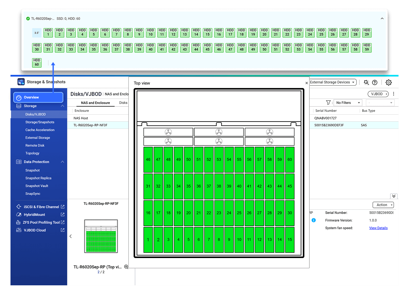
Task: Click the tools wrench icon in header
Action: tap(366, 82)
